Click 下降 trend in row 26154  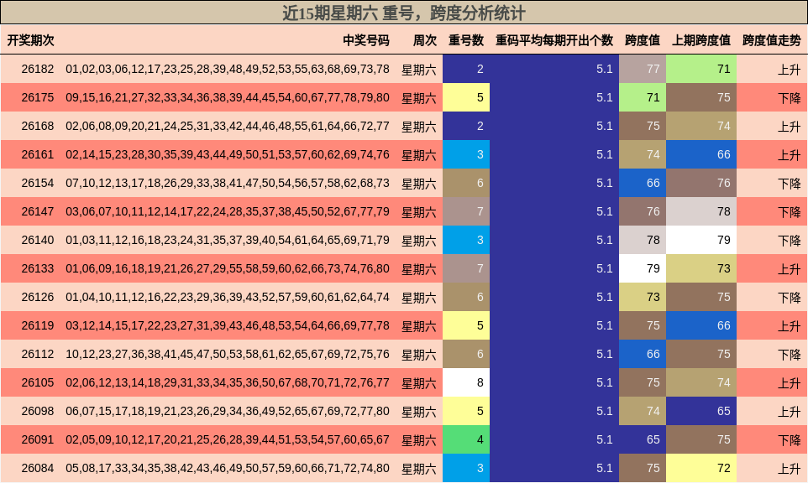coord(789,183)
